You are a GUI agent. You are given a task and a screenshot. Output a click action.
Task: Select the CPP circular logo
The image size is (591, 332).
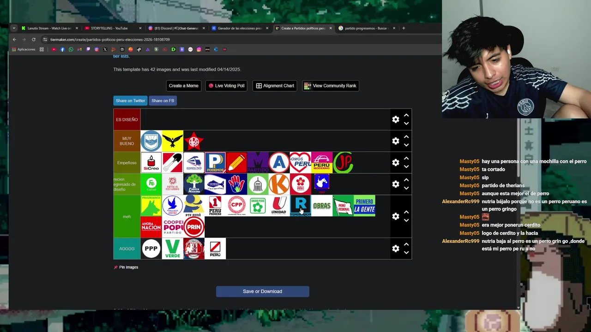236,205
